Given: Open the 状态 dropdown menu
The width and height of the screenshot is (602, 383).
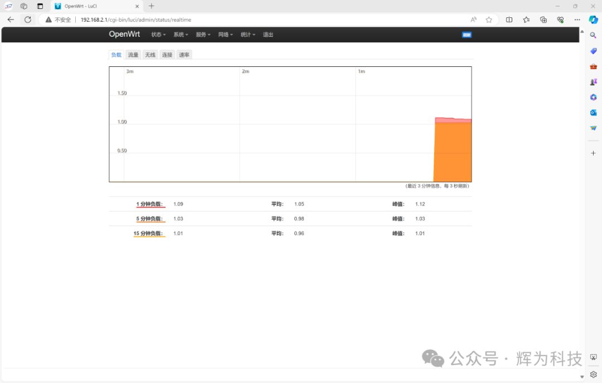Looking at the screenshot, I should [x=158, y=34].
